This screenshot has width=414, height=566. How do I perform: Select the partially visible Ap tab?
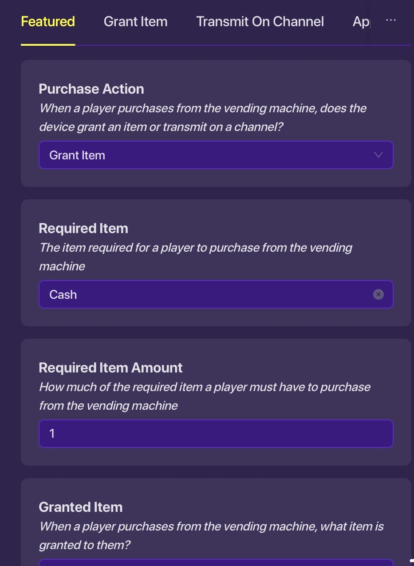[361, 22]
